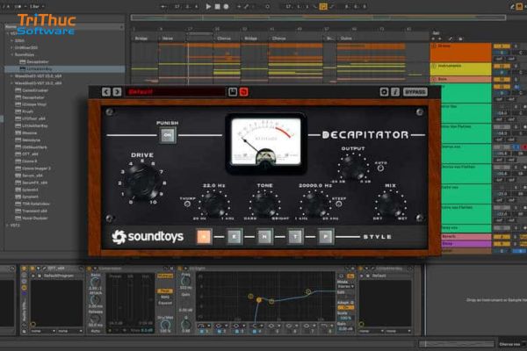Select Vocal Doubler plugin in browser

point(32,218)
